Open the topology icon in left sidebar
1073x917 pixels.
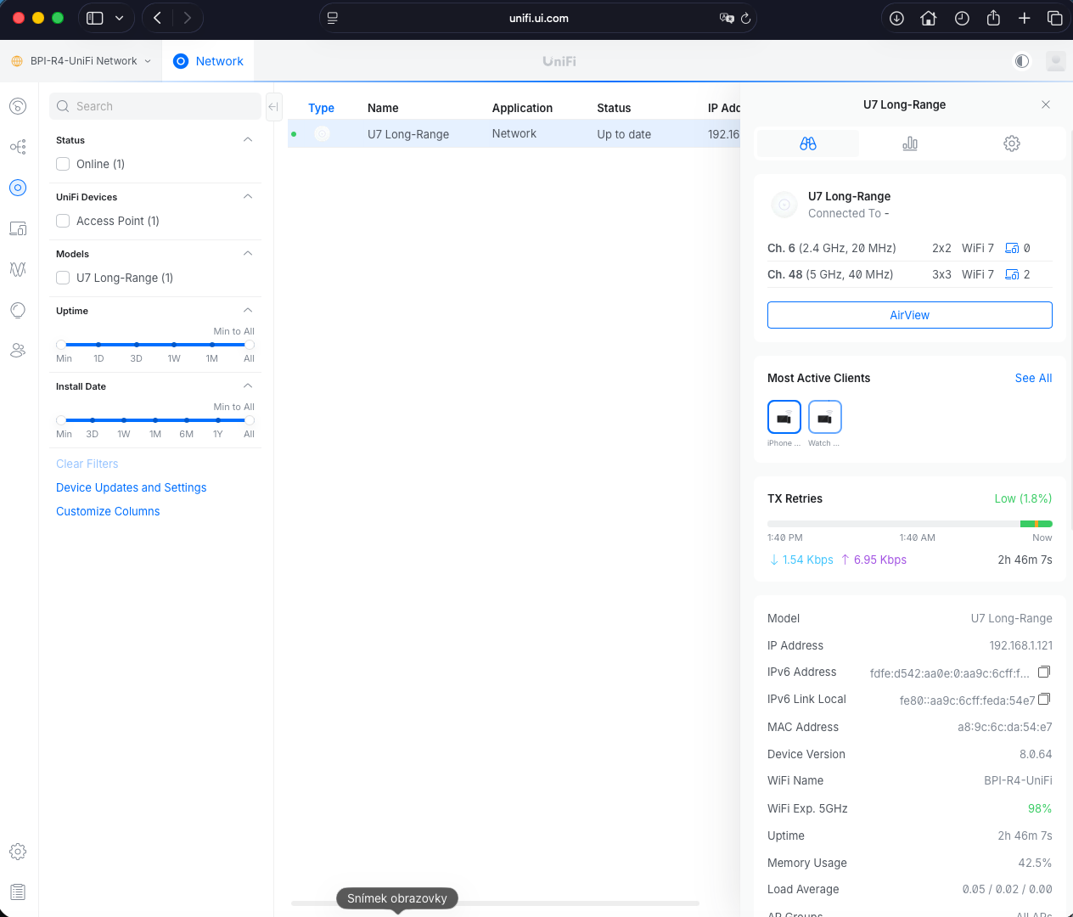(18, 147)
